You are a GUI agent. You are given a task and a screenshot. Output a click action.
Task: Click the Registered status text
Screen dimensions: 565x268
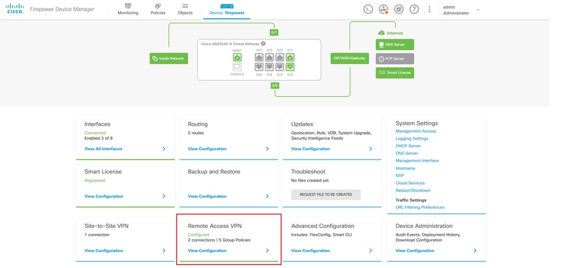click(95, 180)
